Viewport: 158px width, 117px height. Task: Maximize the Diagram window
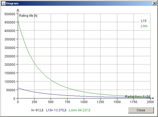[x=149, y=3]
